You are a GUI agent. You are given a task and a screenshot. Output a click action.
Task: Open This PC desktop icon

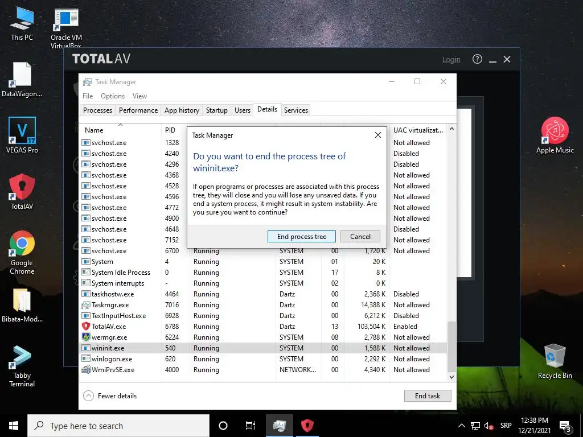point(22,23)
